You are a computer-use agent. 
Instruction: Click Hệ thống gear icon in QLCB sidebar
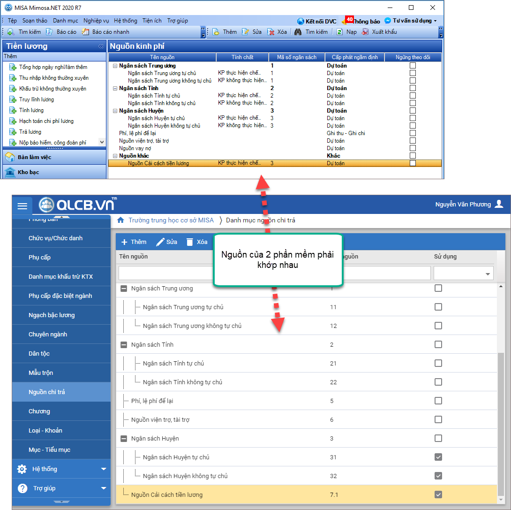pyautogui.click(x=22, y=469)
